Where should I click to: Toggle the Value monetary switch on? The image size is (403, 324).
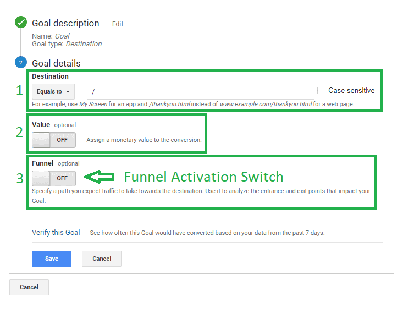[54, 140]
